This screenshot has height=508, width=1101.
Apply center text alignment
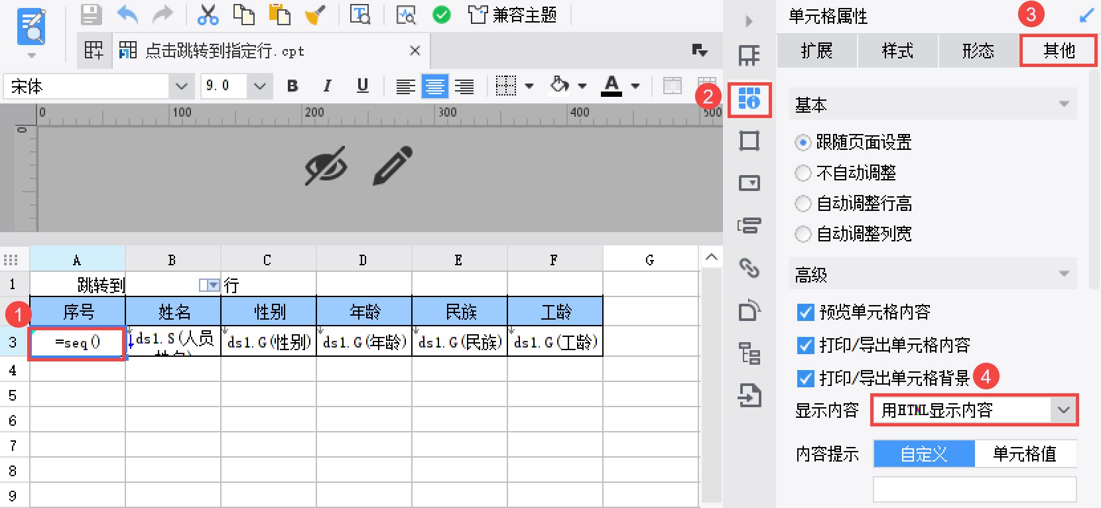coord(435,86)
